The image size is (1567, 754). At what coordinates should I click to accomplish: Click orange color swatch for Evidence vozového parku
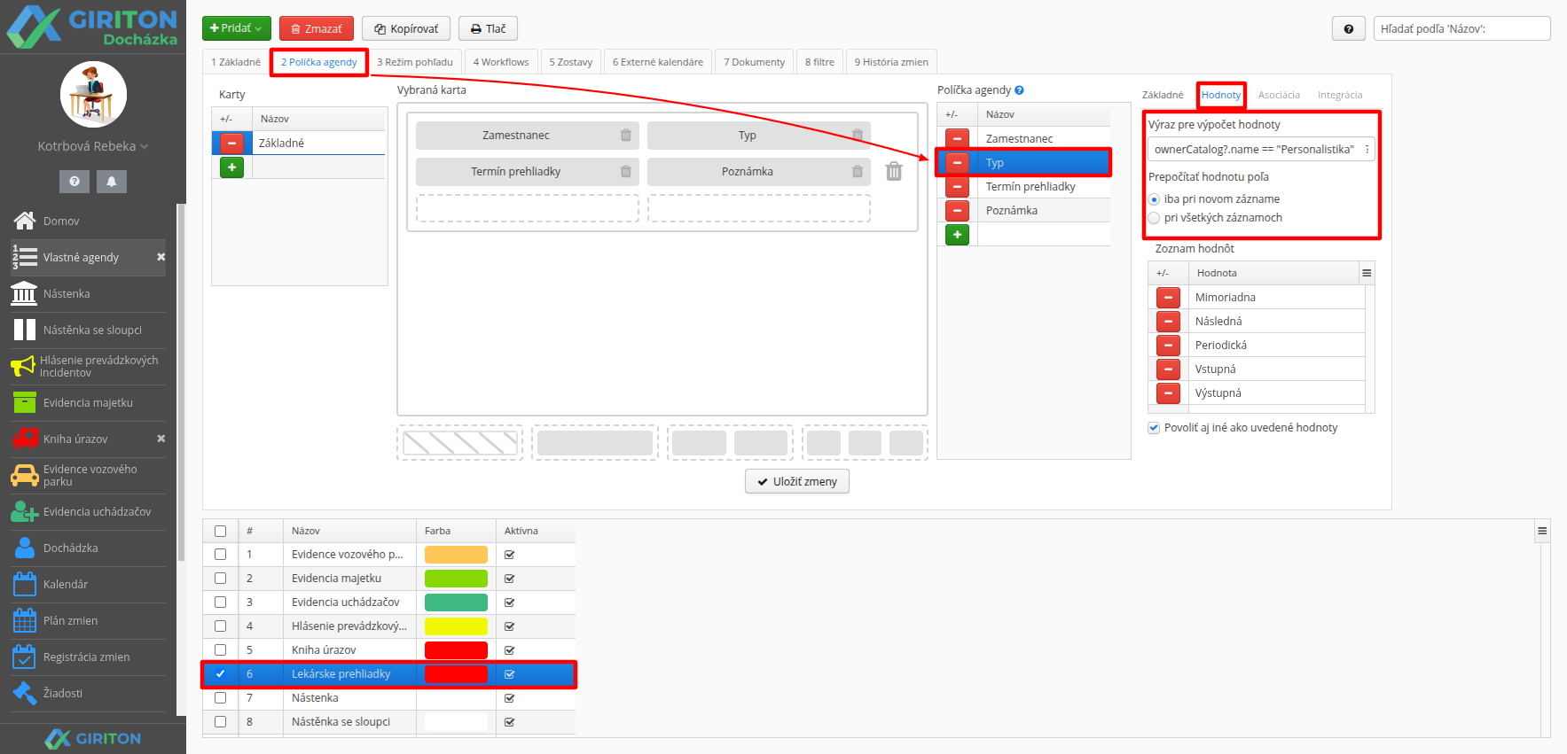coord(456,555)
